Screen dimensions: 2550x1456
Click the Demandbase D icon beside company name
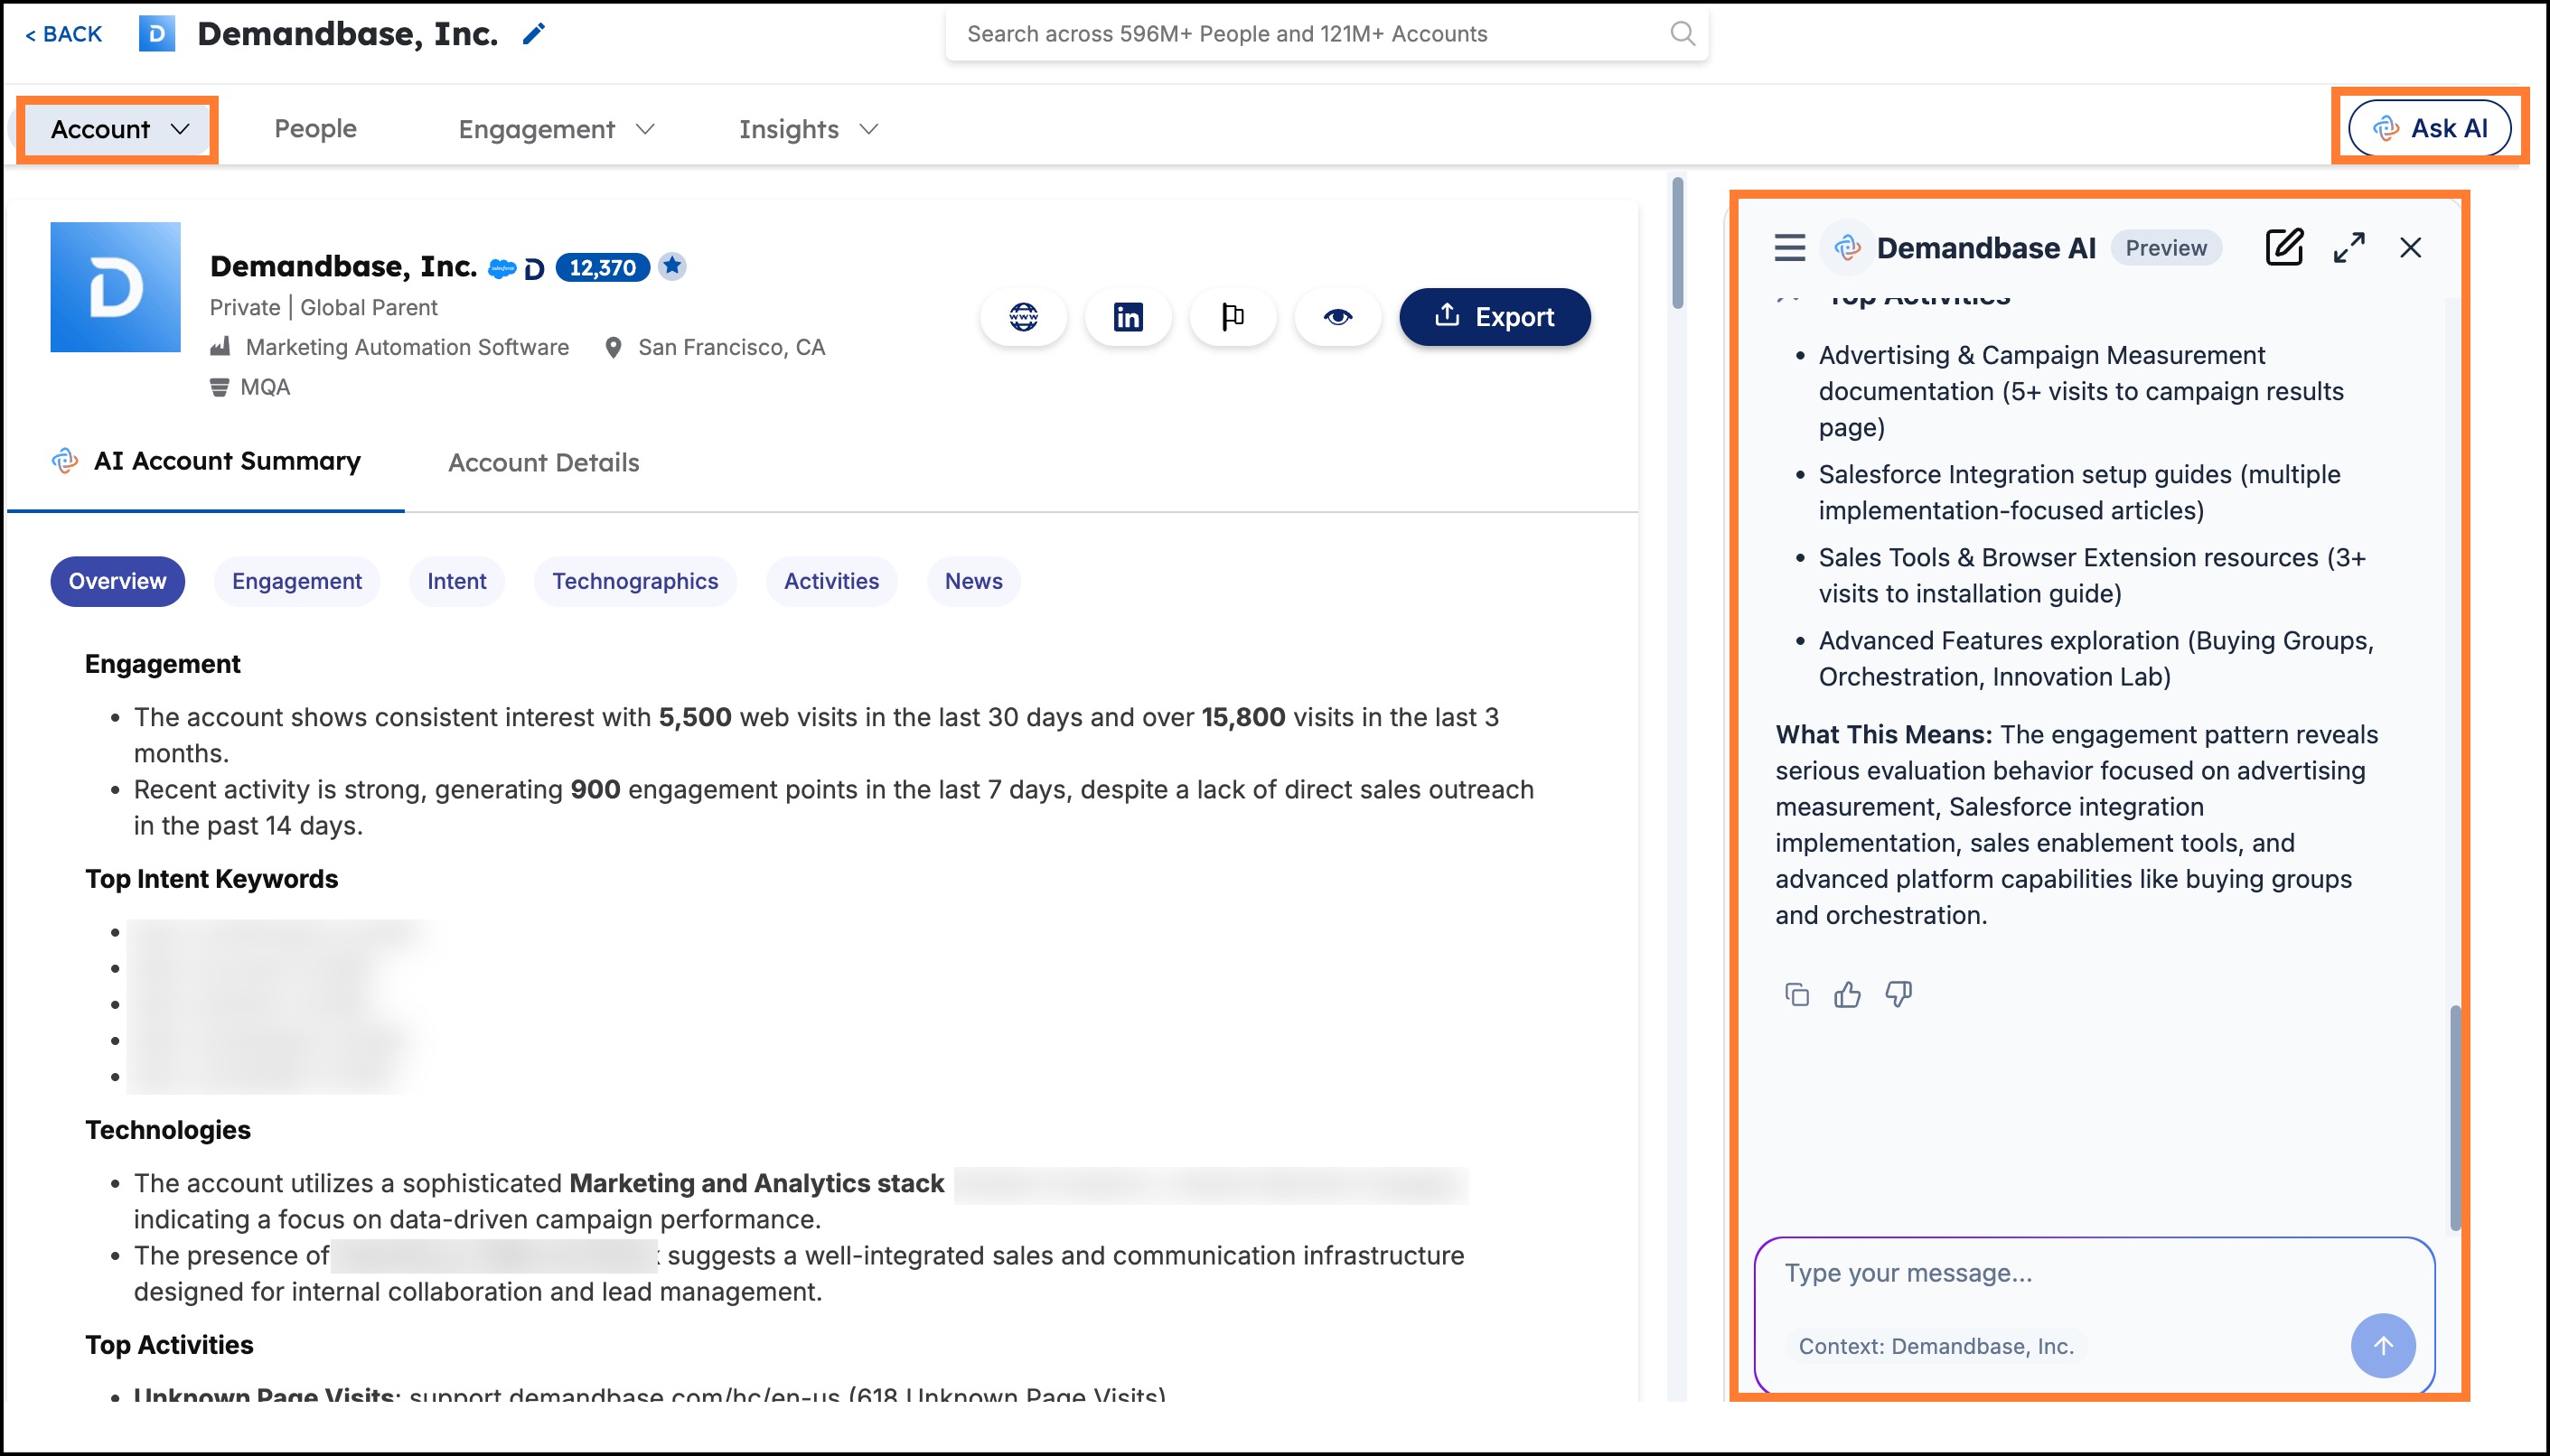click(x=534, y=268)
